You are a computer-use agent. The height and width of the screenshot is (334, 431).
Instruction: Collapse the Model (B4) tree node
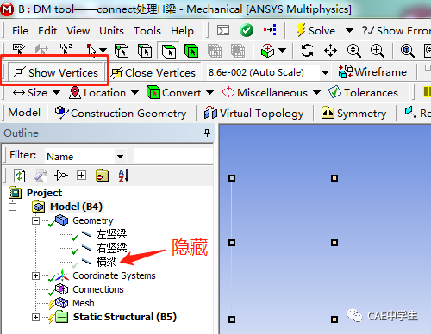(x=12, y=207)
